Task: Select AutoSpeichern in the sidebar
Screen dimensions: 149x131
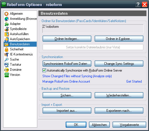Action: 20,39
